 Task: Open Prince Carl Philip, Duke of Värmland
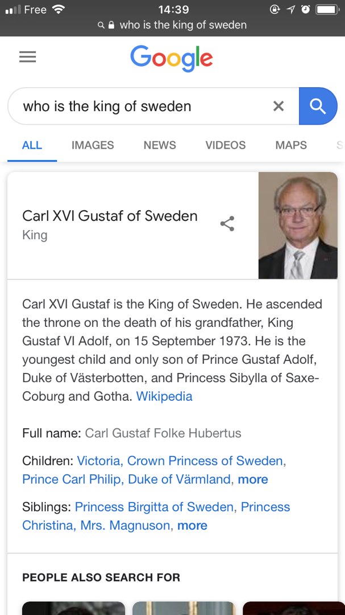click(x=126, y=479)
